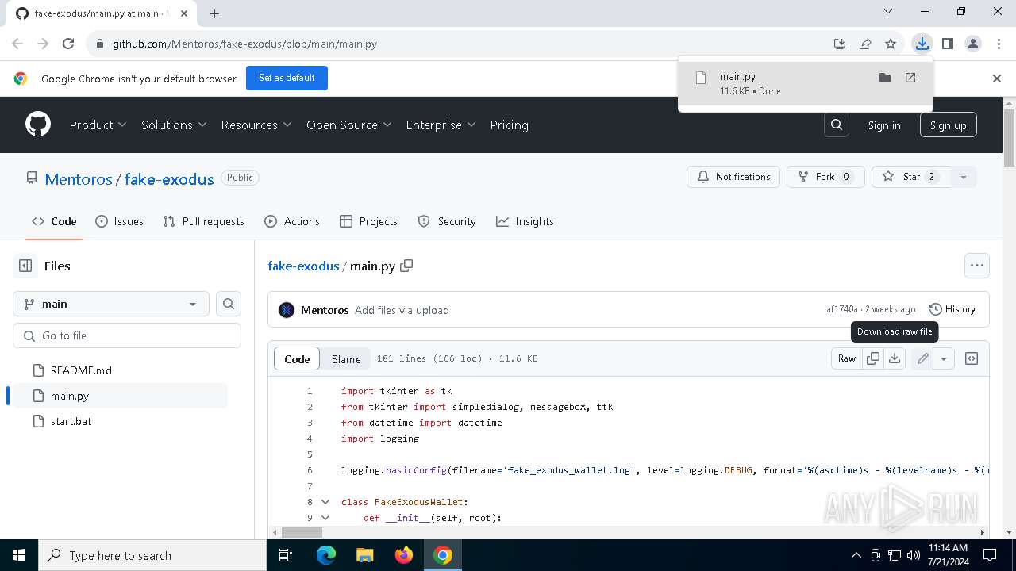Open Product dropdown menu

coord(98,125)
